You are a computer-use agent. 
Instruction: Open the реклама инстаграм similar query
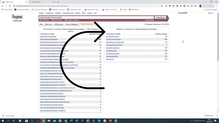coord(113,54)
